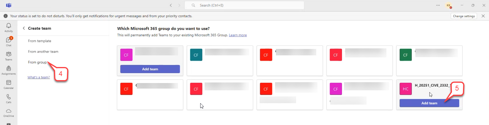Screen dimensions: 489x125
Task: Click the Search (Ctrl+E) box
Action: click(245, 5)
